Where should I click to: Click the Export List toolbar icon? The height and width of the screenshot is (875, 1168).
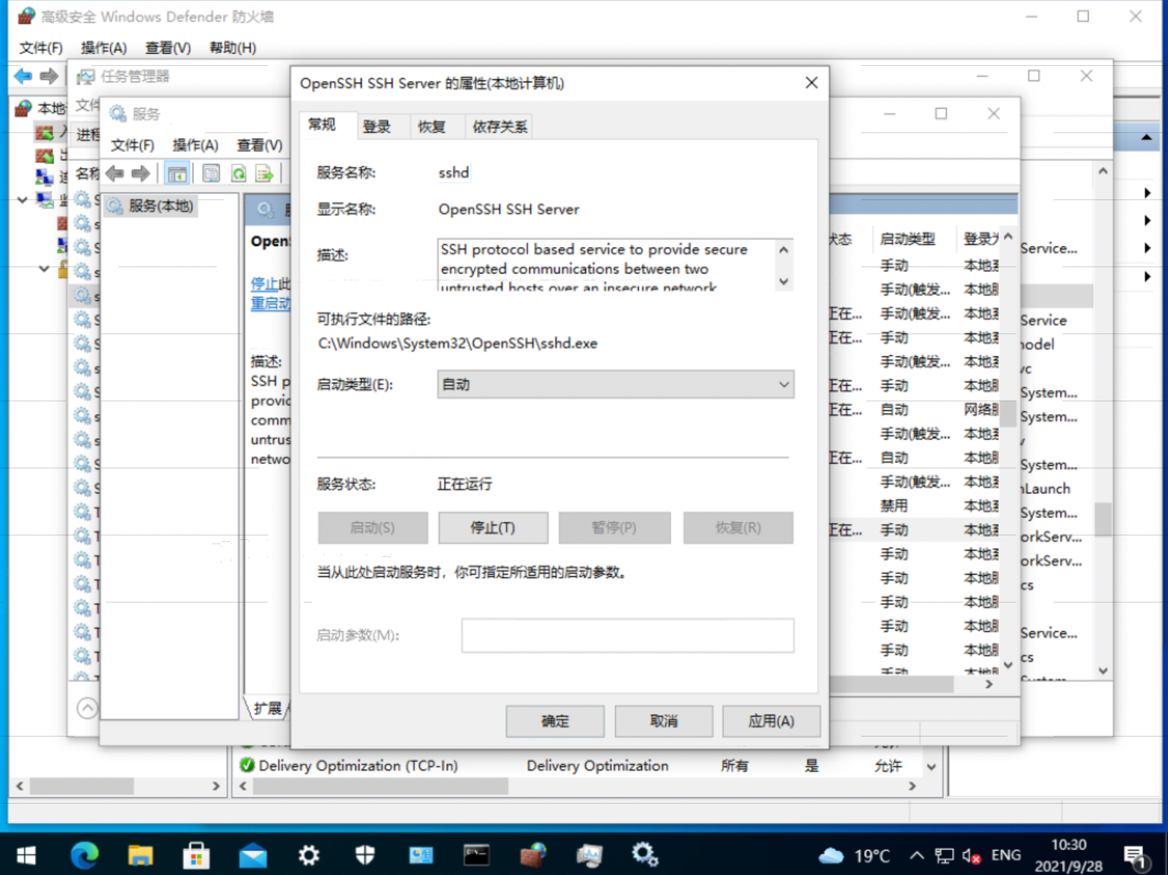tap(265, 174)
